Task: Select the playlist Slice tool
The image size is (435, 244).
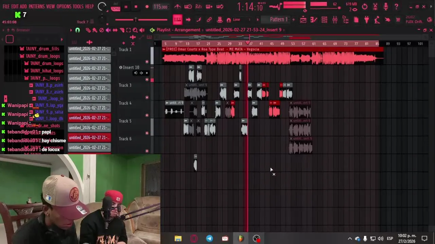Action: pos(122,30)
